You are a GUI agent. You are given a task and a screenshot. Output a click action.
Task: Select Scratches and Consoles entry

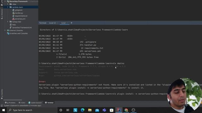pos(19,33)
